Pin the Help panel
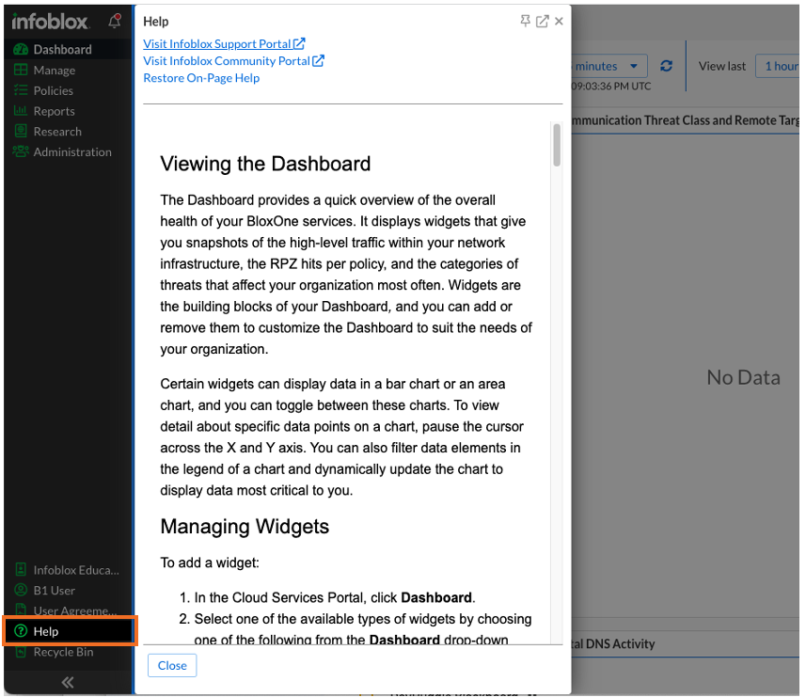806x697 pixels. coord(525,21)
